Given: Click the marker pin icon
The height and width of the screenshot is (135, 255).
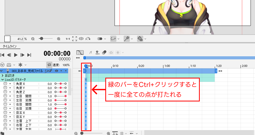Looking at the screenshot, I should pos(97,52).
